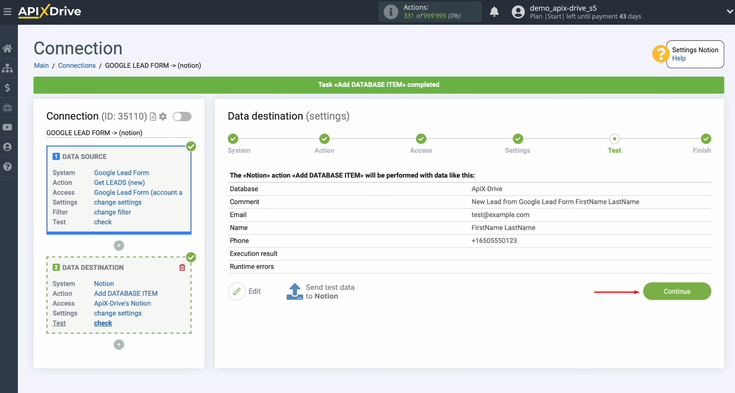Toggle the connection on/off switch

pyautogui.click(x=182, y=116)
